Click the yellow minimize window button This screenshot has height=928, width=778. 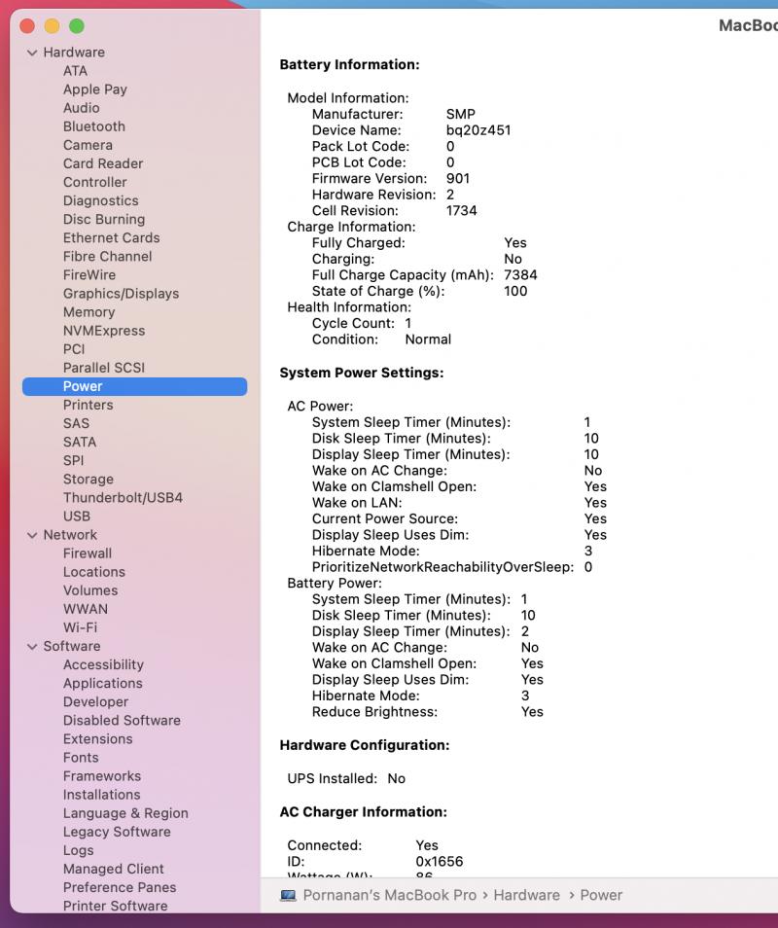53,26
